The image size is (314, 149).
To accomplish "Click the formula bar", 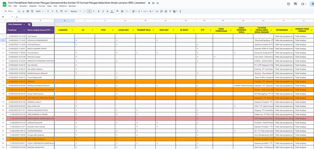I will tap(166, 17).
